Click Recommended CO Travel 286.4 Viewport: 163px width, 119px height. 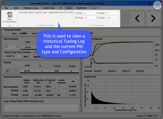point(50,86)
